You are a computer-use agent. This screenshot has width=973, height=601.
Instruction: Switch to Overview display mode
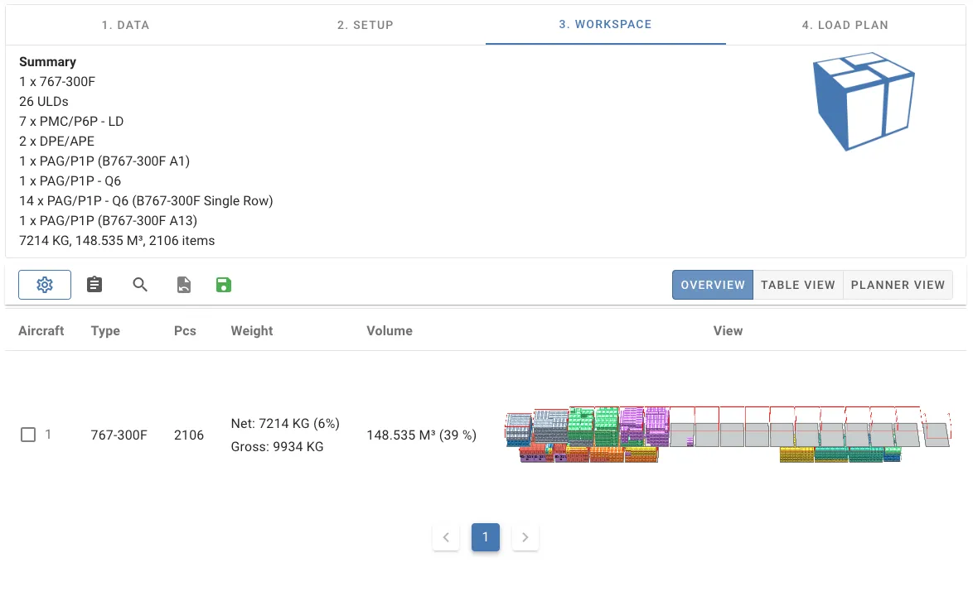[x=712, y=285]
